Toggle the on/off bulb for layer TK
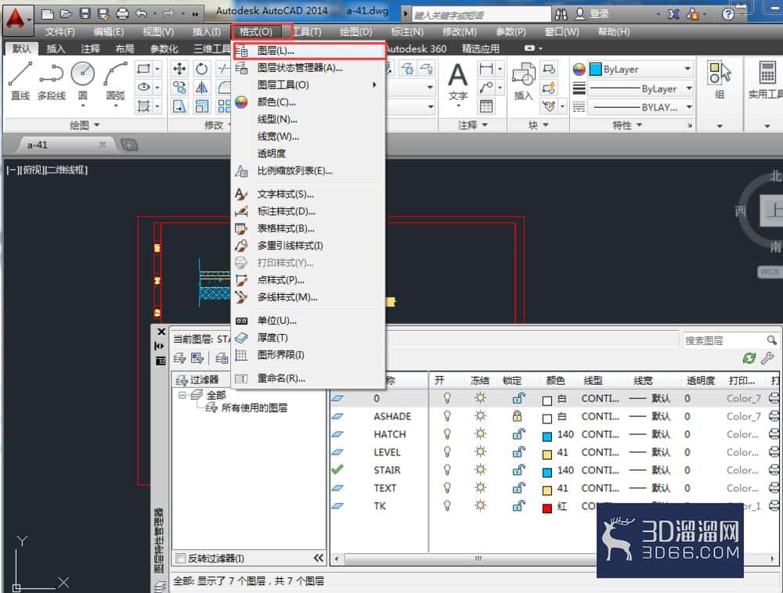The image size is (783, 593). click(447, 505)
